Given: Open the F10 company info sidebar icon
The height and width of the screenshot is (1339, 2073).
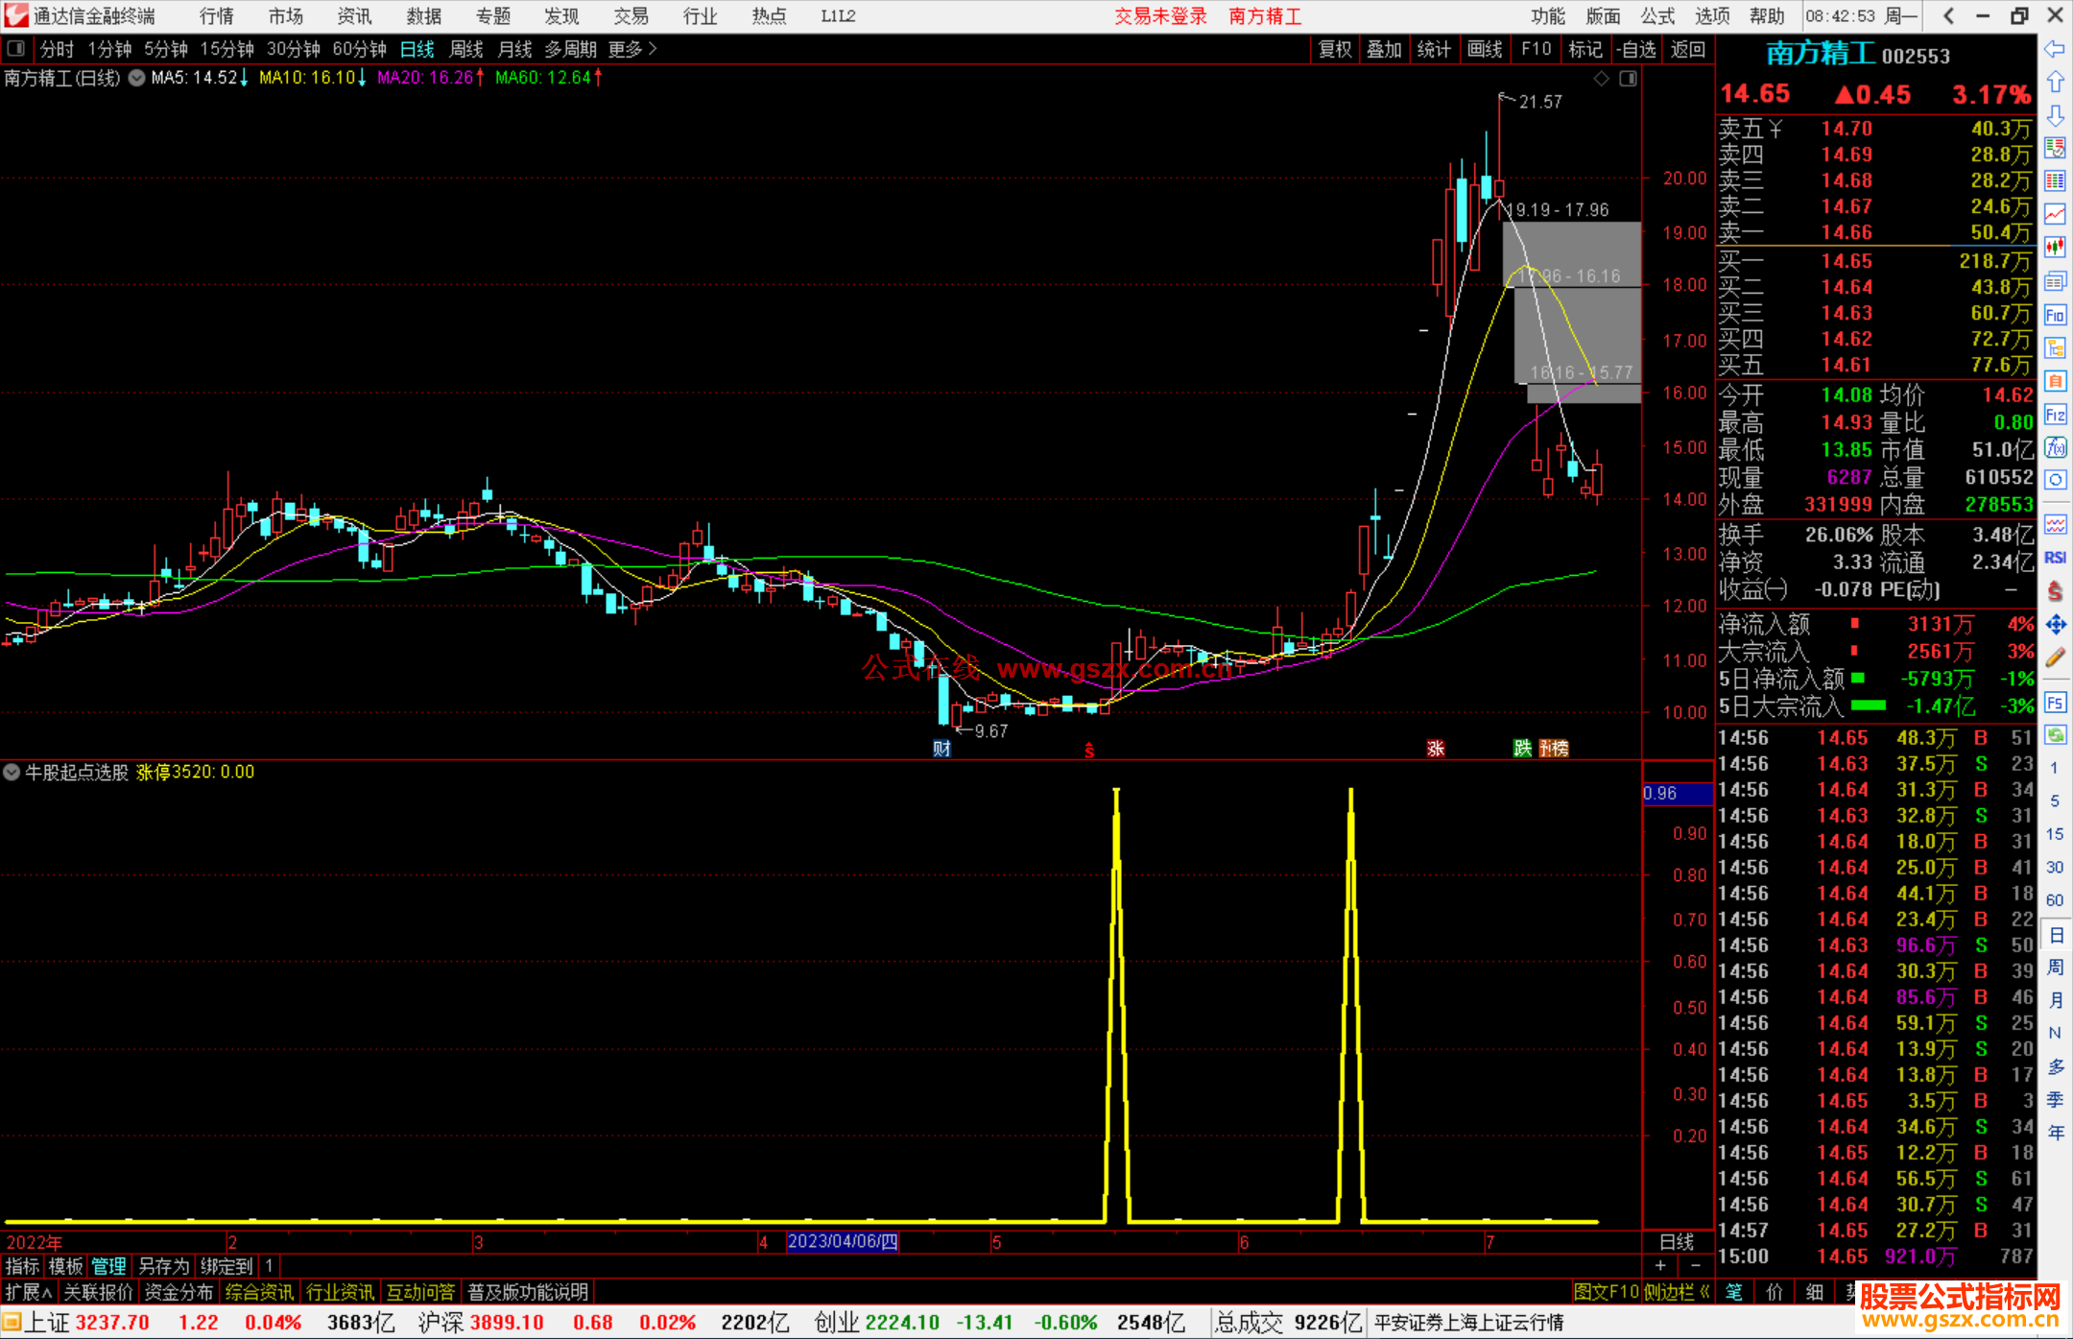Looking at the screenshot, I should pyautogui.click(x=2055, y=315).
